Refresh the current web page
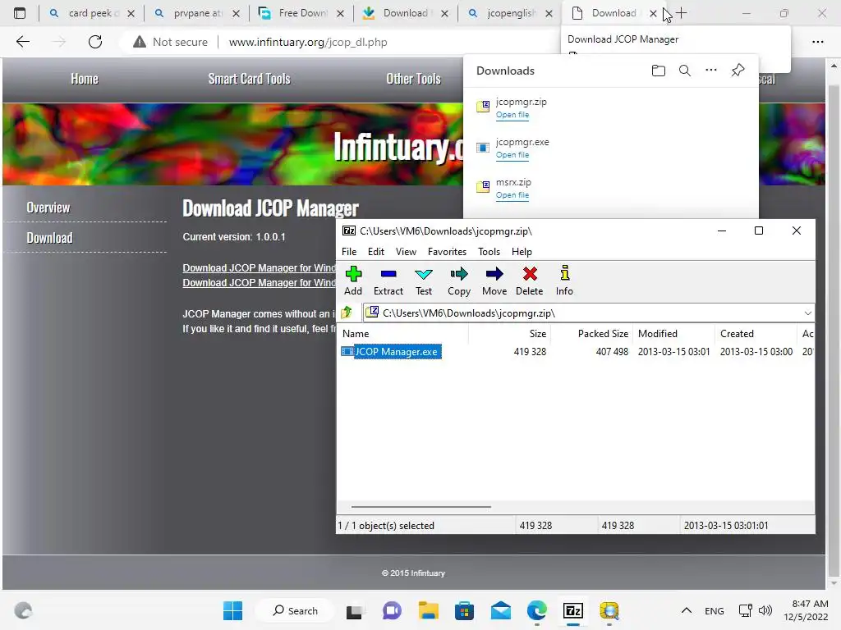The image size is (841, 630). (x=95, y=42)
